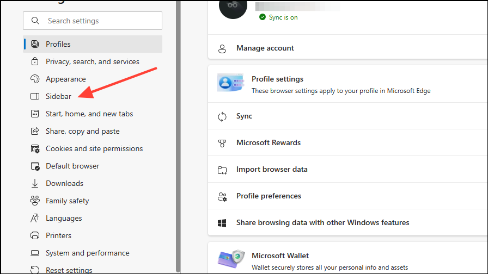
Task: Click the Appearance palette icon
Action: click(x=35, y=79)
